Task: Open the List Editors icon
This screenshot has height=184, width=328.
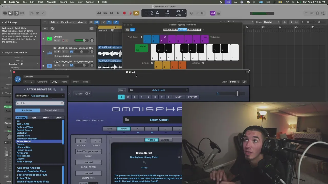Action: pyautogui.click(x=306, y=13)
